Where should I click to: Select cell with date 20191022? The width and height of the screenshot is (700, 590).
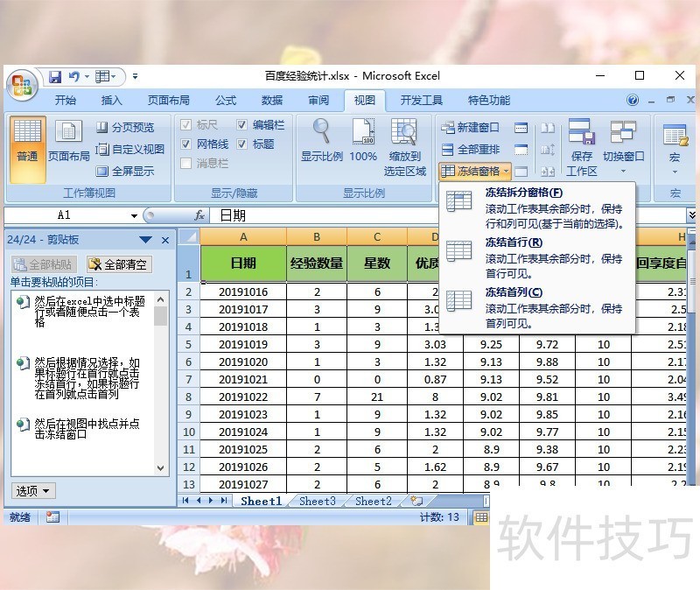coord(243,397)
